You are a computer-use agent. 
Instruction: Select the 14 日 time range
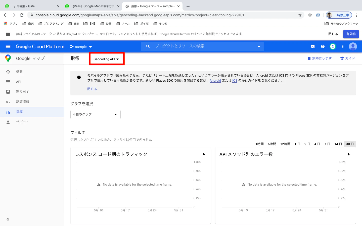(x=338, y=144)
